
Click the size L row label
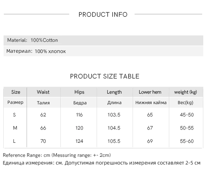click(14, 141)
